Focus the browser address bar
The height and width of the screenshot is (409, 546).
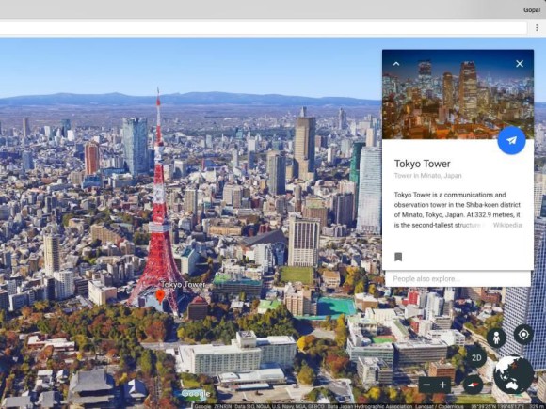point(264,28)
